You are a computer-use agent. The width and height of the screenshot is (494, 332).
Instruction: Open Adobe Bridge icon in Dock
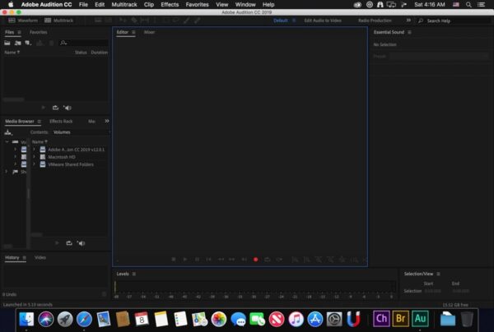click(400, 319)
